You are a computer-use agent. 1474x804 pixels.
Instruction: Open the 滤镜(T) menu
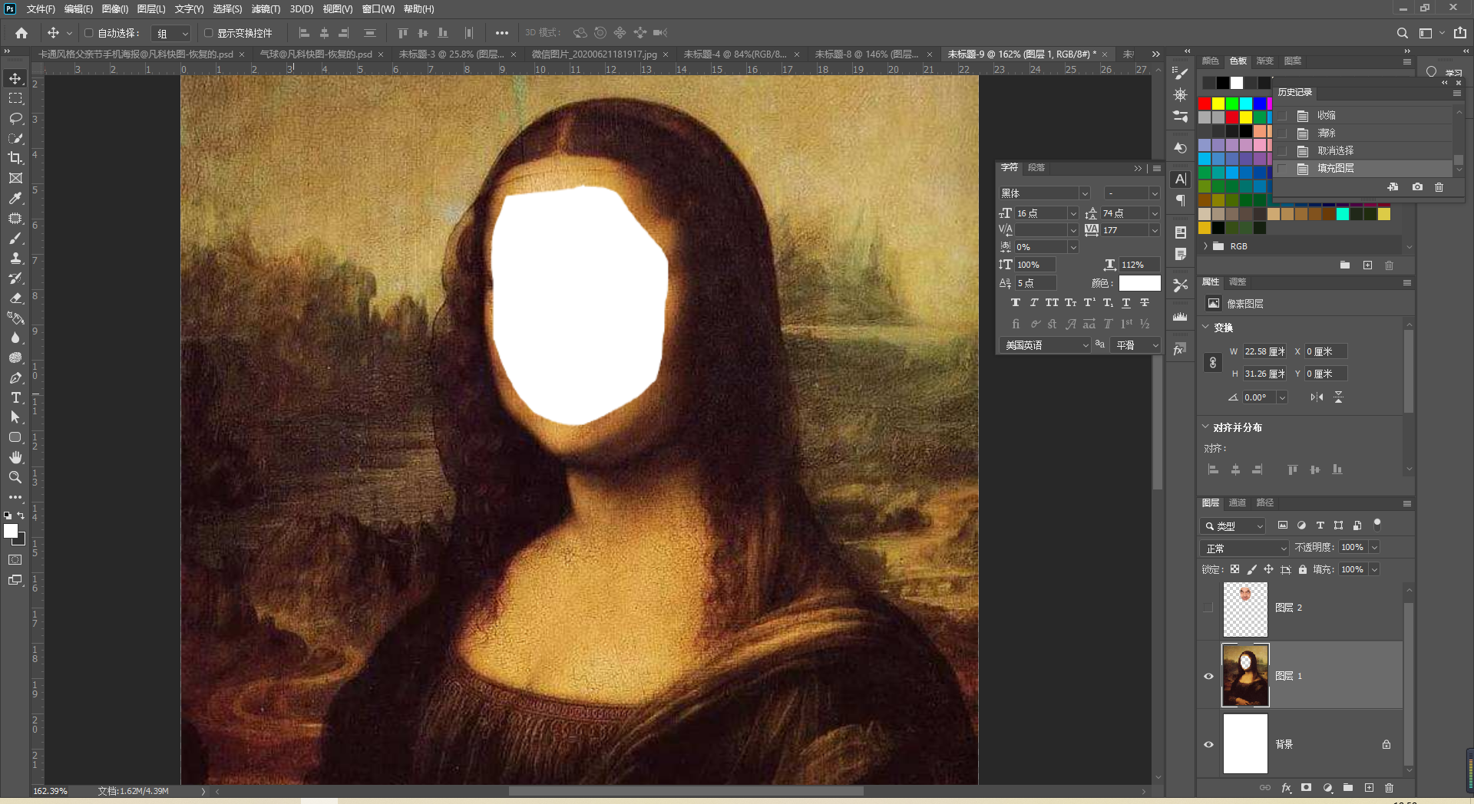pos(266,9)
